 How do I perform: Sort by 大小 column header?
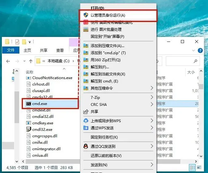point(191,72)
